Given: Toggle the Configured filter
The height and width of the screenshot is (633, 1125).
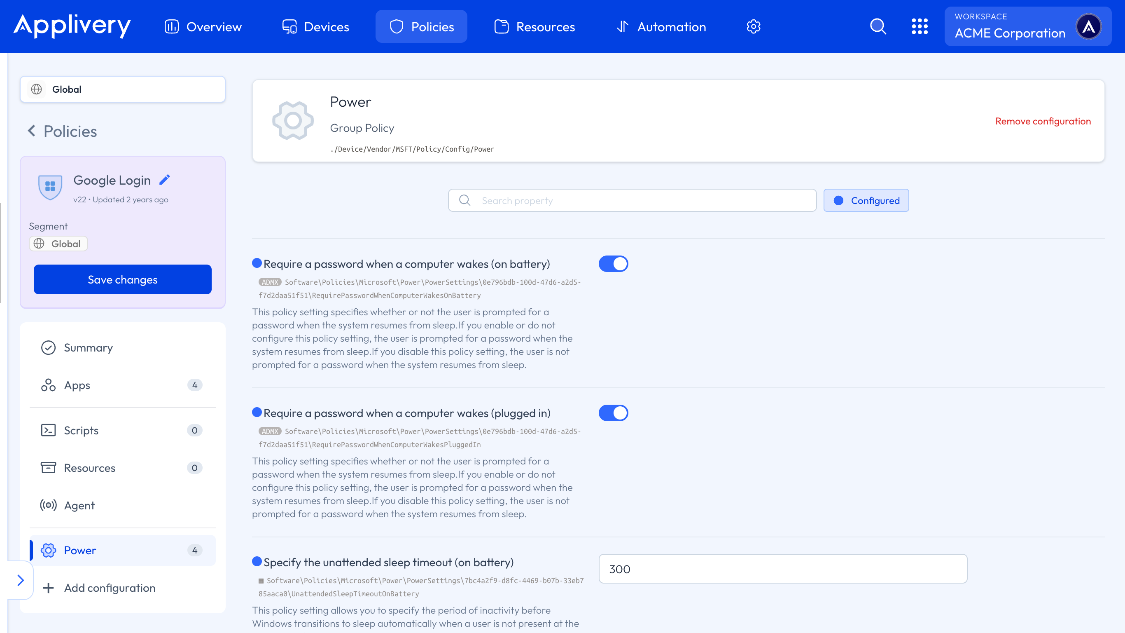Looking at the screenshot, I should [x=866, y=201].
